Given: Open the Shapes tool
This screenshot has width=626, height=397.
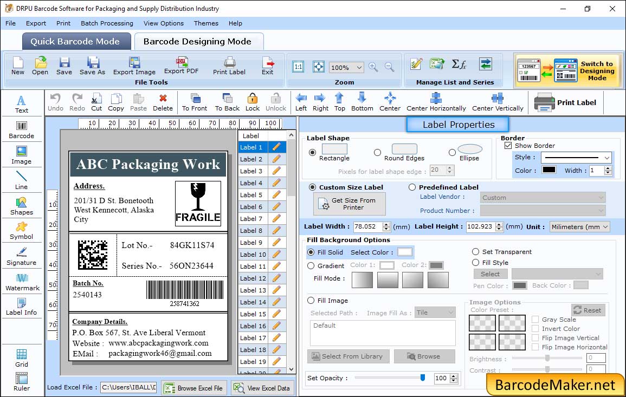Looking at the screenshot, I should click(x=22, y=206).
